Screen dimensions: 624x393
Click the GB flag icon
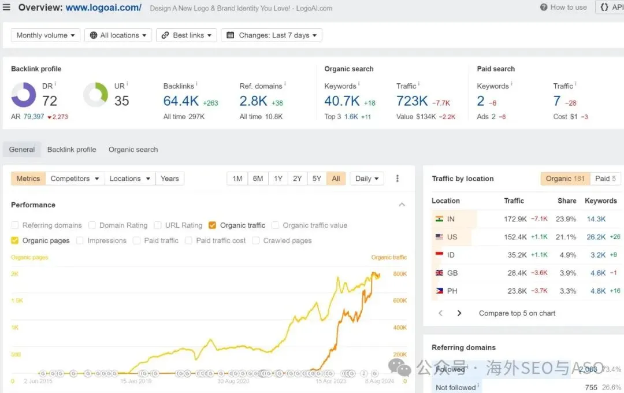pyautogui.click(x=439, y=273)
